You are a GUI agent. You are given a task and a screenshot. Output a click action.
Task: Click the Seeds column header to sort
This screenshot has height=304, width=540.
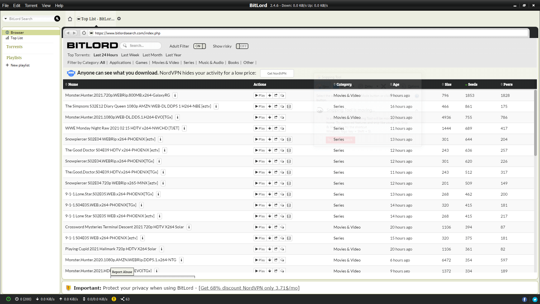tap(472, 84)
